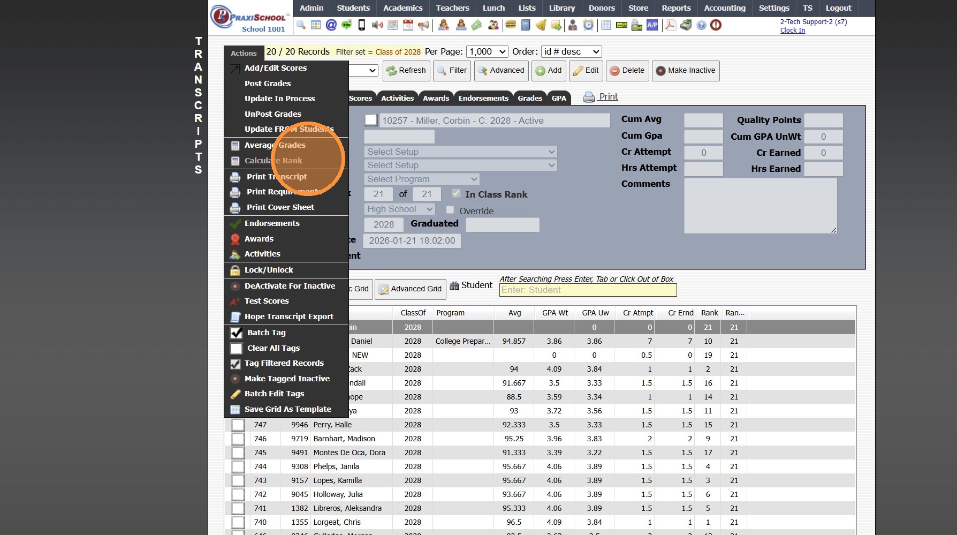
Task: Click the blue help question mark icon
Action: point(701,25)
